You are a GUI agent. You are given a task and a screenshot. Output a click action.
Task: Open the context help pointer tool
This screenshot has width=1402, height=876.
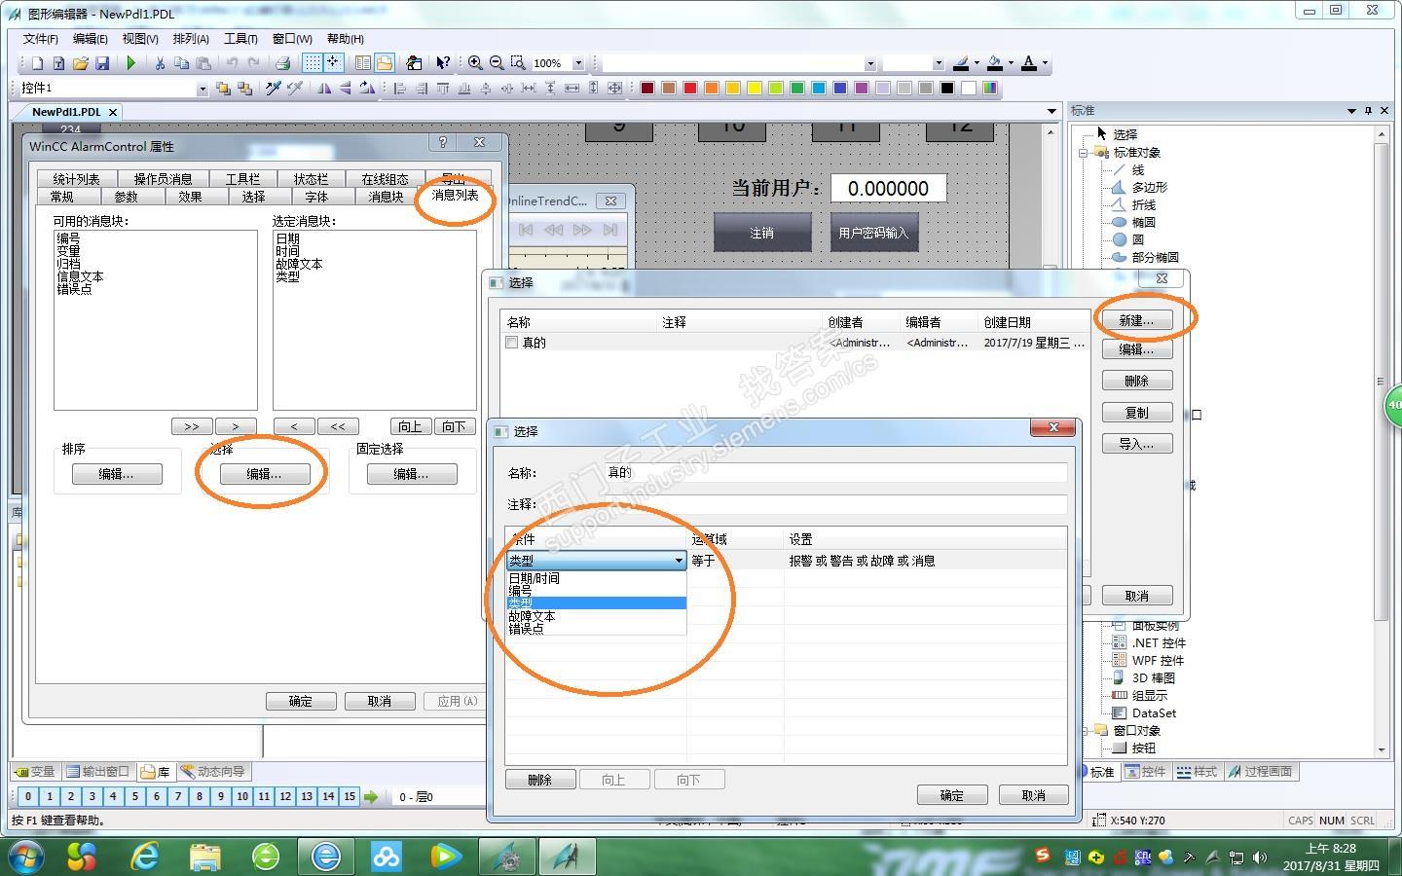443,63
